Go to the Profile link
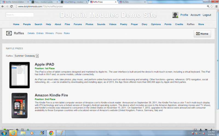 pyautogui.click(x=184, y=15)
